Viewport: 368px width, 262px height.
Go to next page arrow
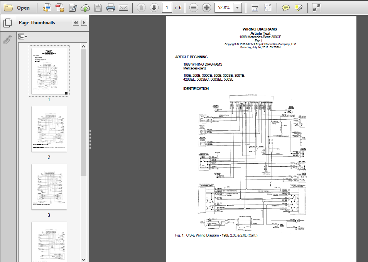tap(154, 8)
